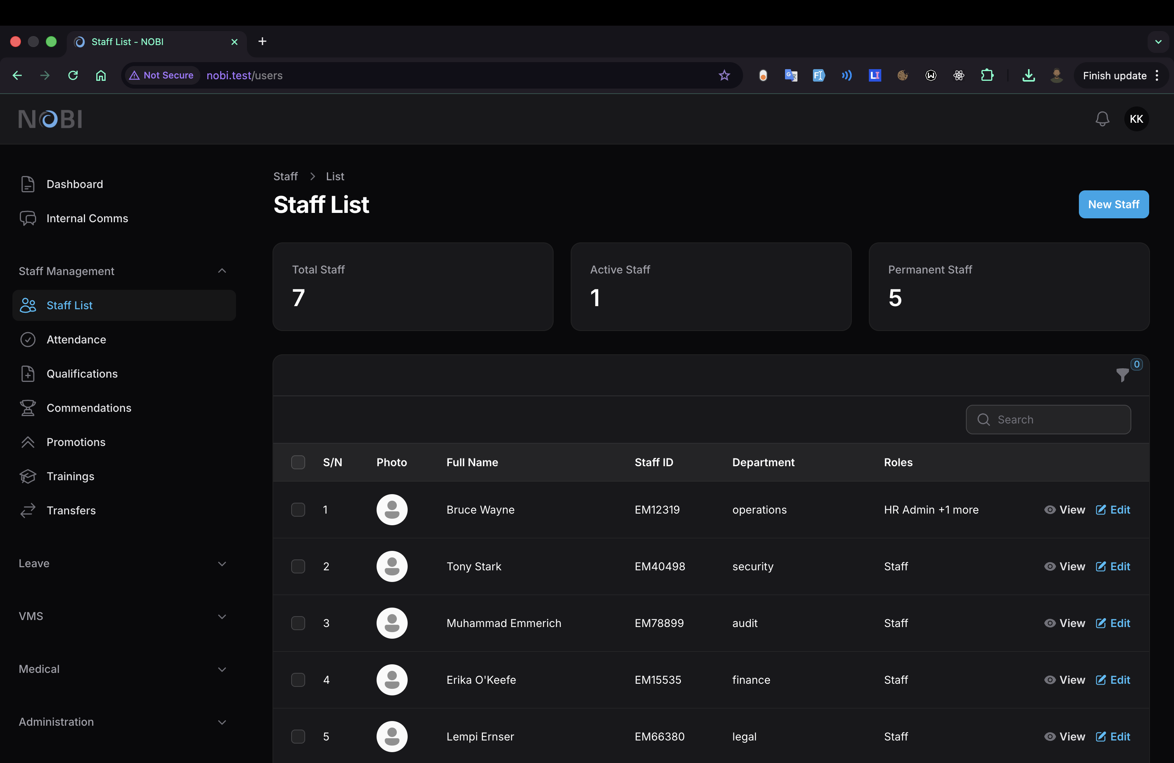The width and height of the screenshot is (1174, 763).
Task: Click the Trainings graduation cap icon
Action: pyautogui.click(x=28, y=476)
